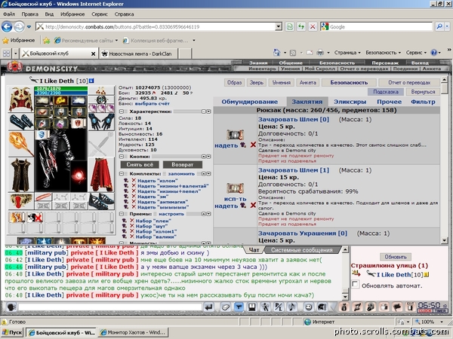Open the address bar URL dropdown arrow
This screenshot has height=339, width=453.
click(x=279, y=27)
